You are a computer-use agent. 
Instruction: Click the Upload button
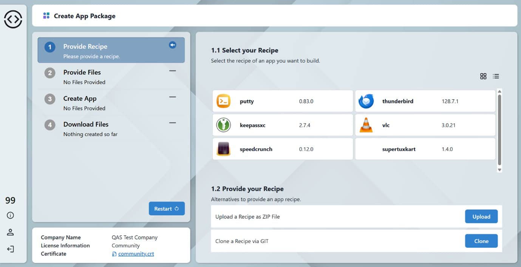(481, 217)
